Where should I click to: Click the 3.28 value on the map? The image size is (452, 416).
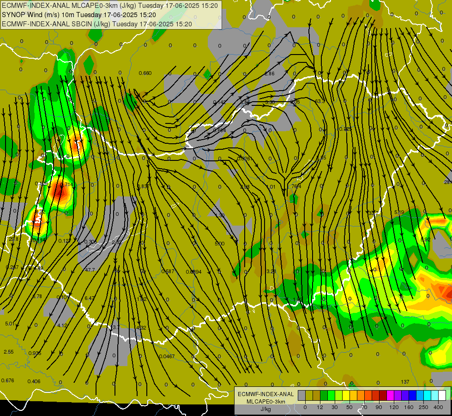click(271, 271)
